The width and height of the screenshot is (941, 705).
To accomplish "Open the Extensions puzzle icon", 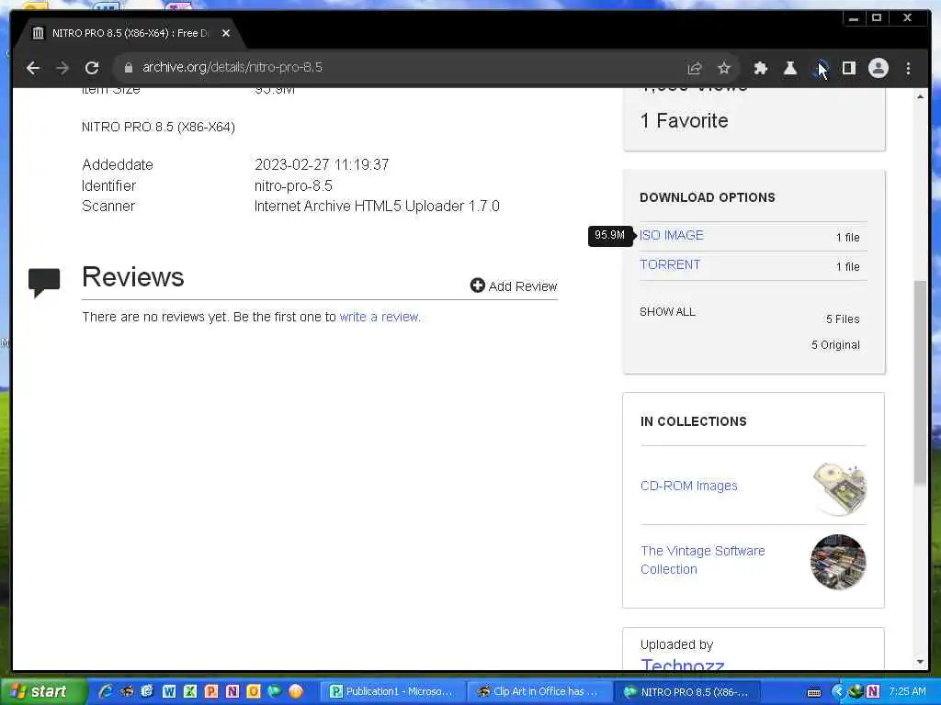I will pos(760,68).
